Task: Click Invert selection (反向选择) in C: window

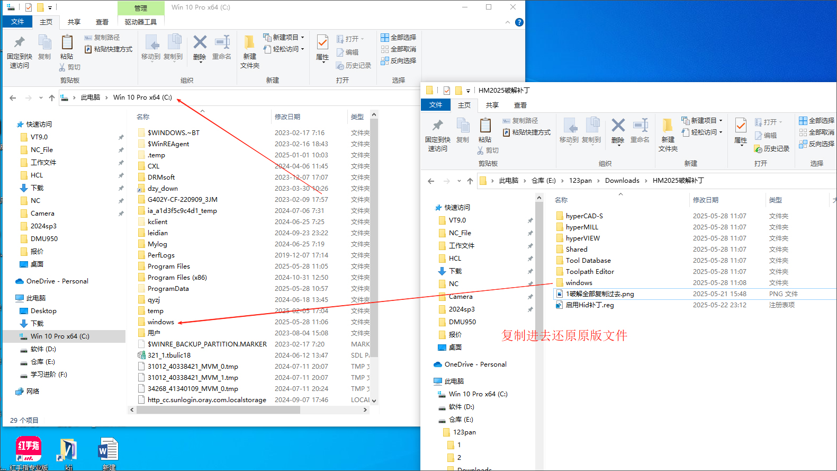Action: (399, 61)
